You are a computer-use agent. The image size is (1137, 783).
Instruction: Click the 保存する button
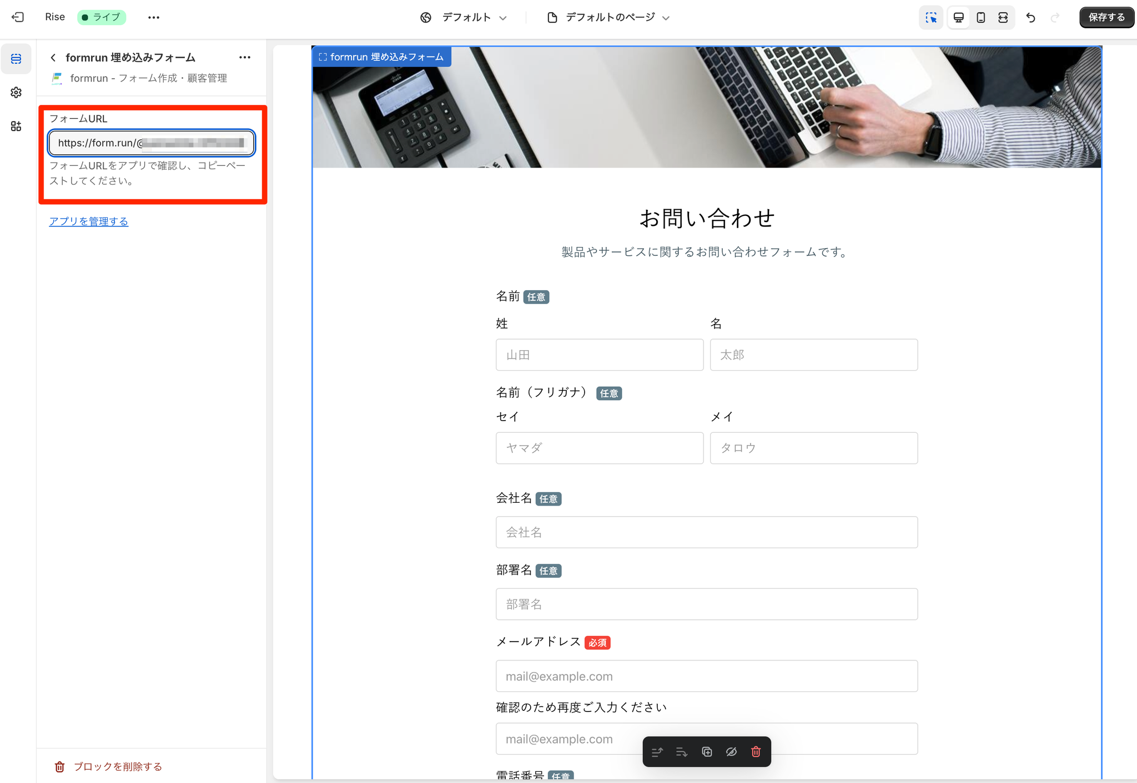click(x=1106, y=17)
